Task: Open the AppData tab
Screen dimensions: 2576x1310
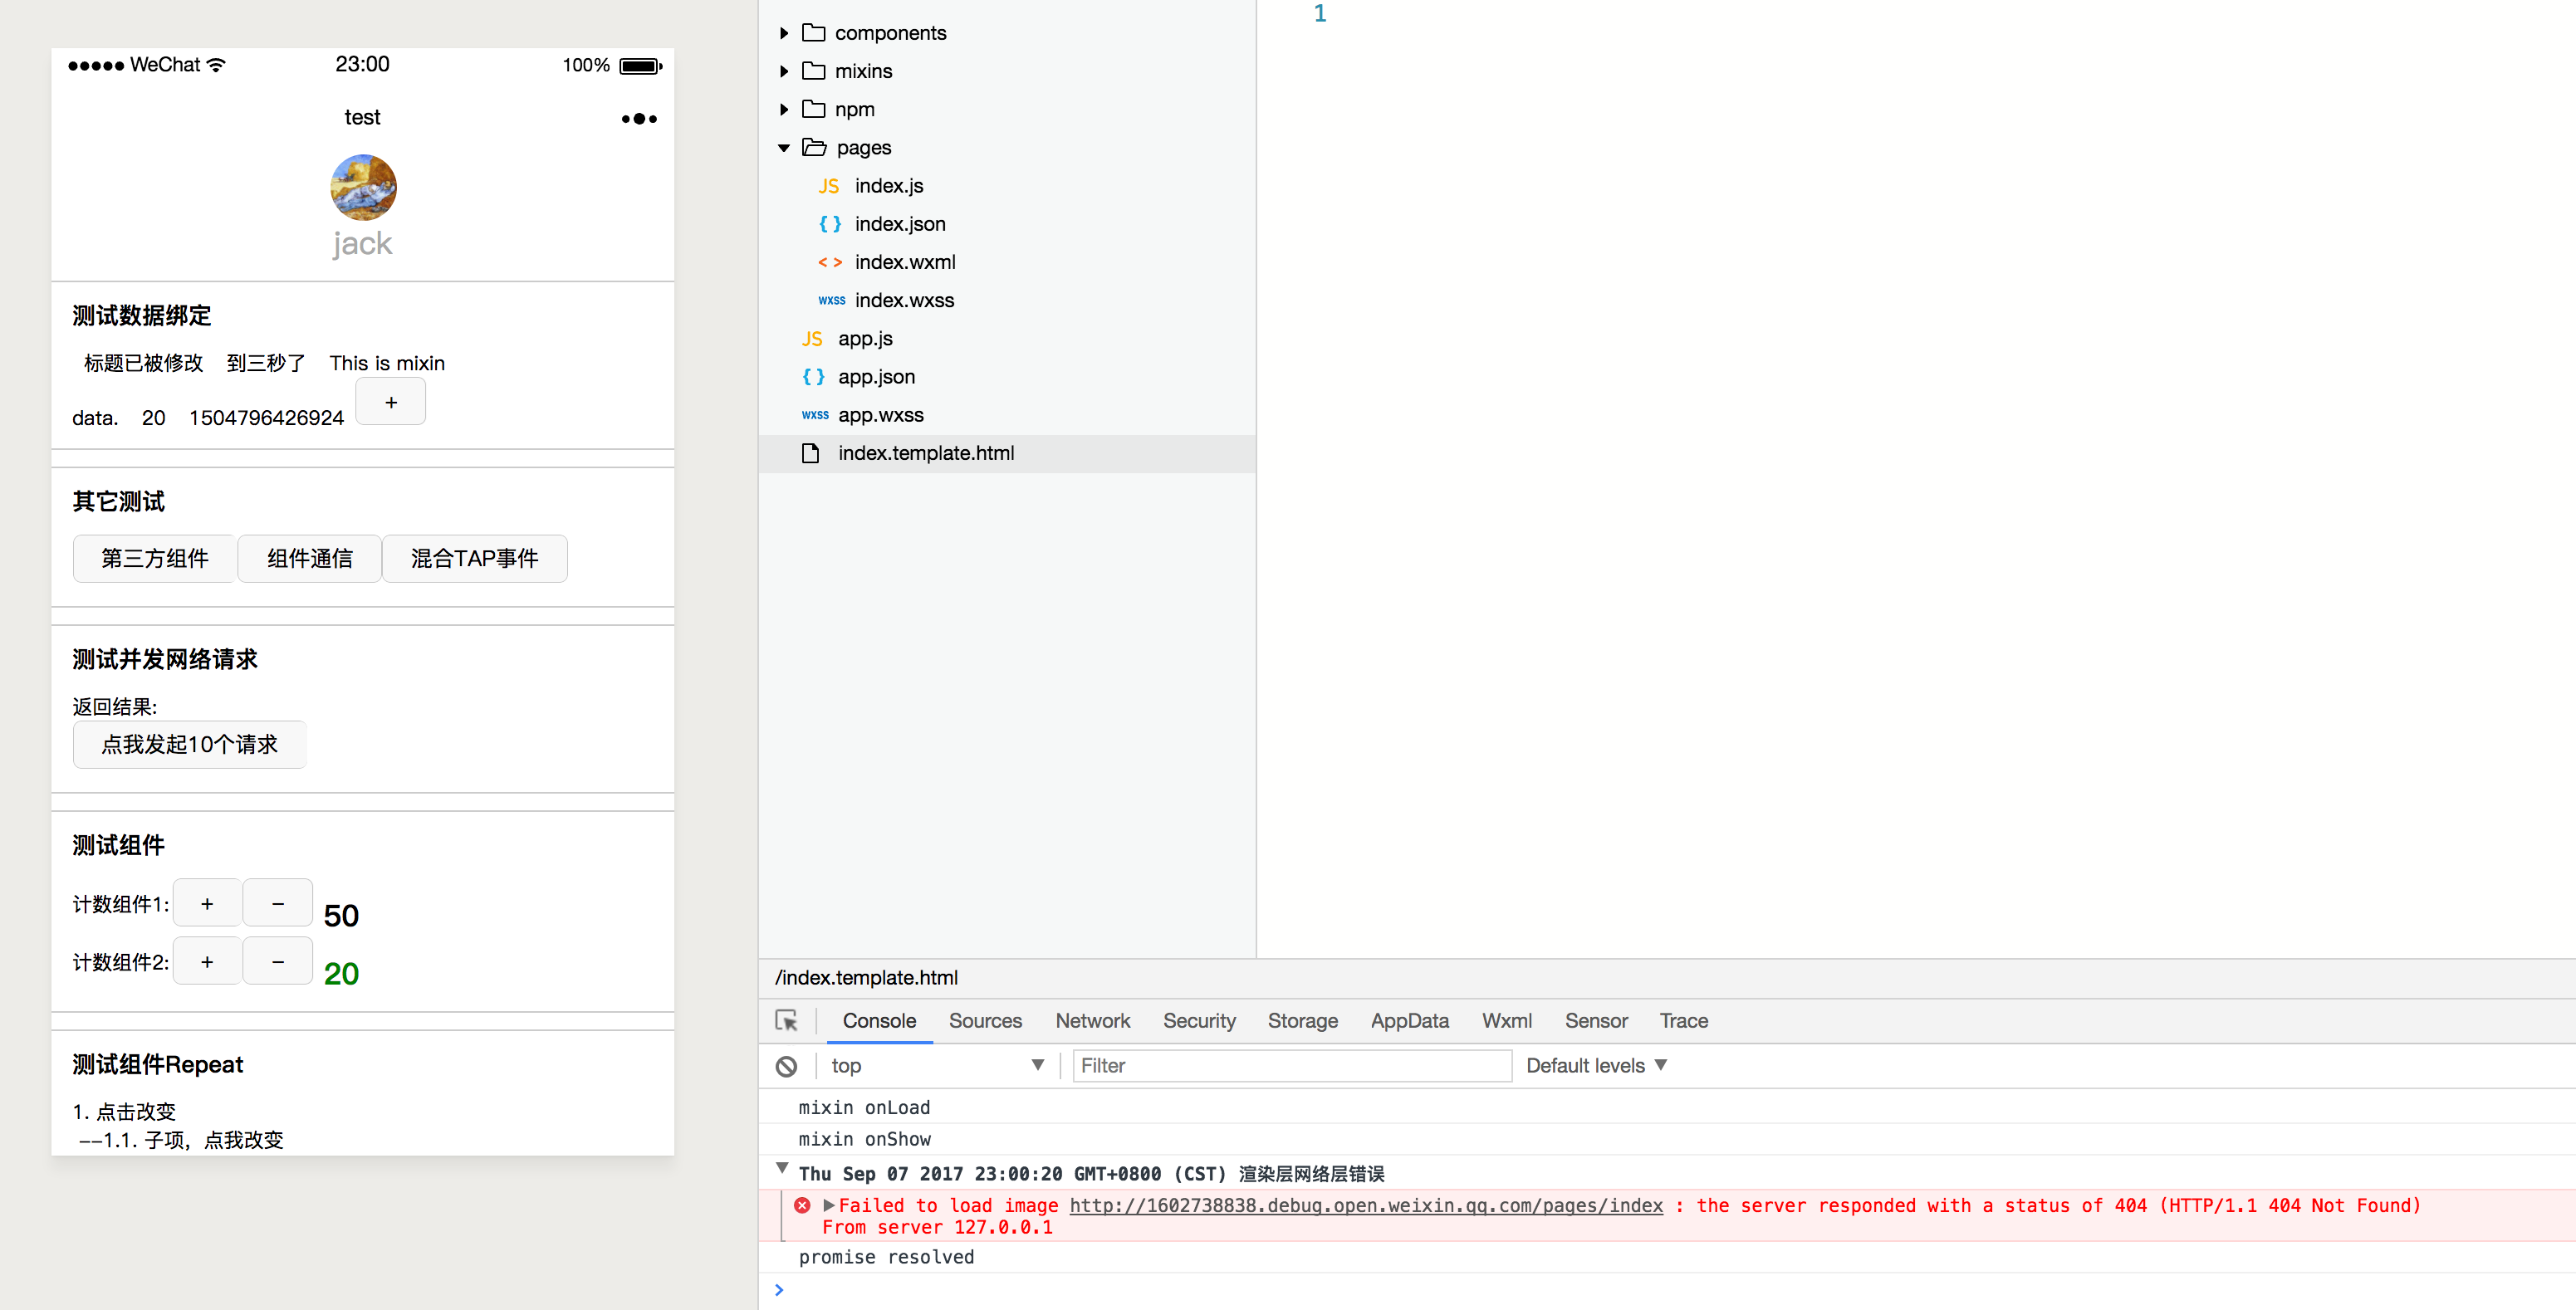Action: coord(1409,1021)
